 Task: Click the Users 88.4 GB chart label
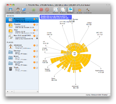(54, 79)
